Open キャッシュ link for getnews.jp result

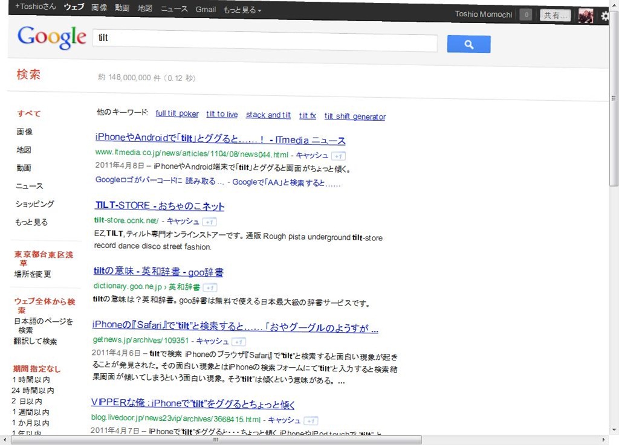tap(212, 341)
